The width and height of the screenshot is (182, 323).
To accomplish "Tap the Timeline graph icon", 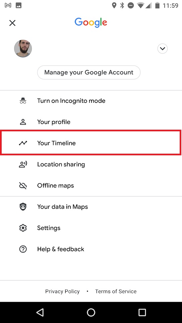I will [x=23, y=143].
